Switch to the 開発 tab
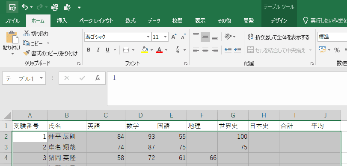Viewport: 347px width, 166px height. (x=249, y=21)
